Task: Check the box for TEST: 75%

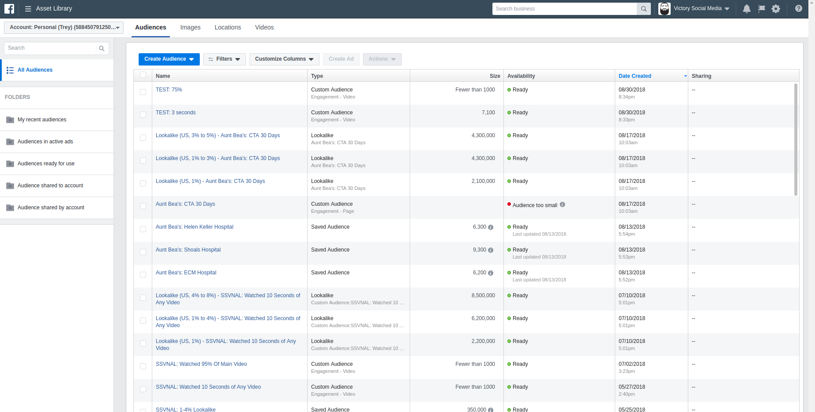Action: point(143,92)
